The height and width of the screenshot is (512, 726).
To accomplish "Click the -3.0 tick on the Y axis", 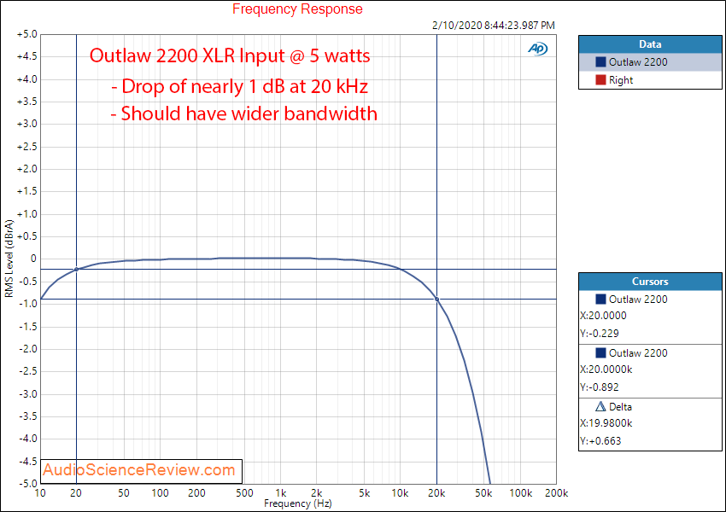I will click(27, 394).
